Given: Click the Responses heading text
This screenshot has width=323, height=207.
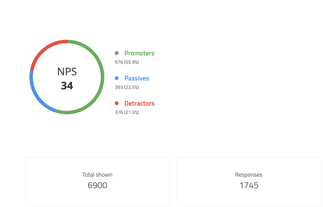Looking at the screenshot, I should [x=249, y=175].
